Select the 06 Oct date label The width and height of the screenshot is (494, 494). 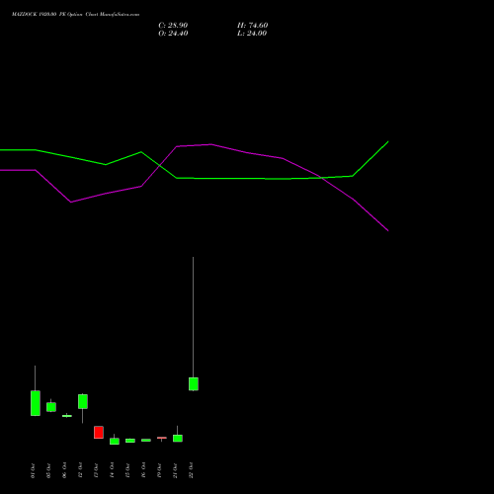coord(64,470)
